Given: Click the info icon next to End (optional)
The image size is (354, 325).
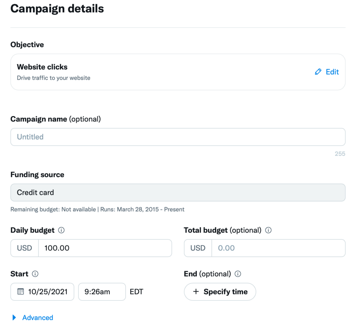Looking at the screenshot, I should coord(237,274).
